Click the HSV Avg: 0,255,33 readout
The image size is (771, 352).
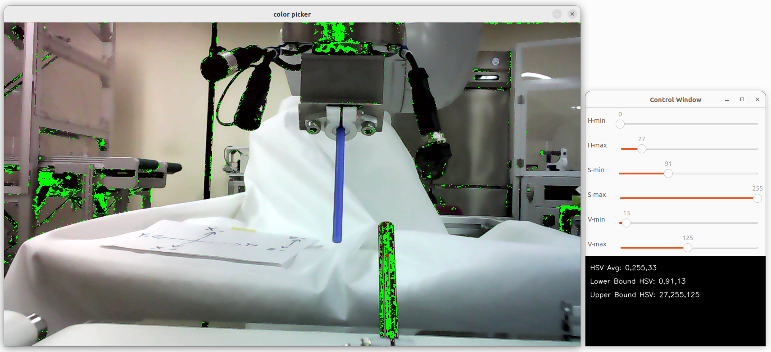[x=623, y=267]
